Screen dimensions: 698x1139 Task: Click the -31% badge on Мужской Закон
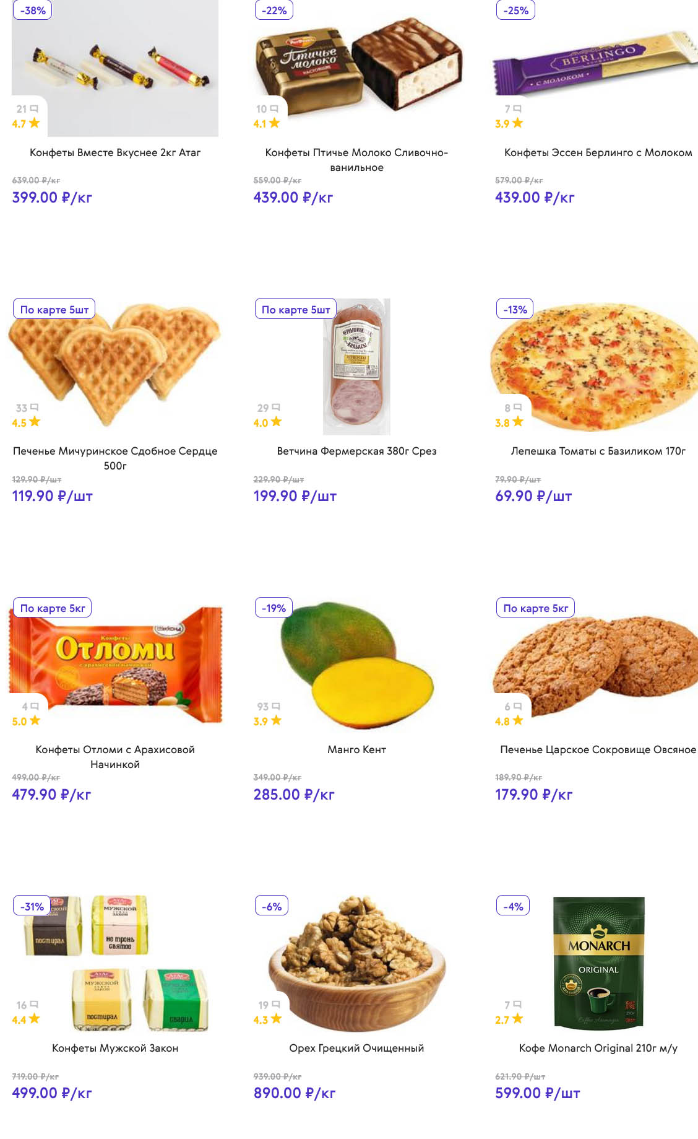coord(32,906)
